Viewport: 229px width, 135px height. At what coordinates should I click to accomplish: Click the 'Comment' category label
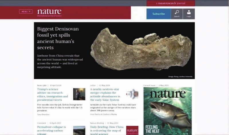tap(42, 123)
